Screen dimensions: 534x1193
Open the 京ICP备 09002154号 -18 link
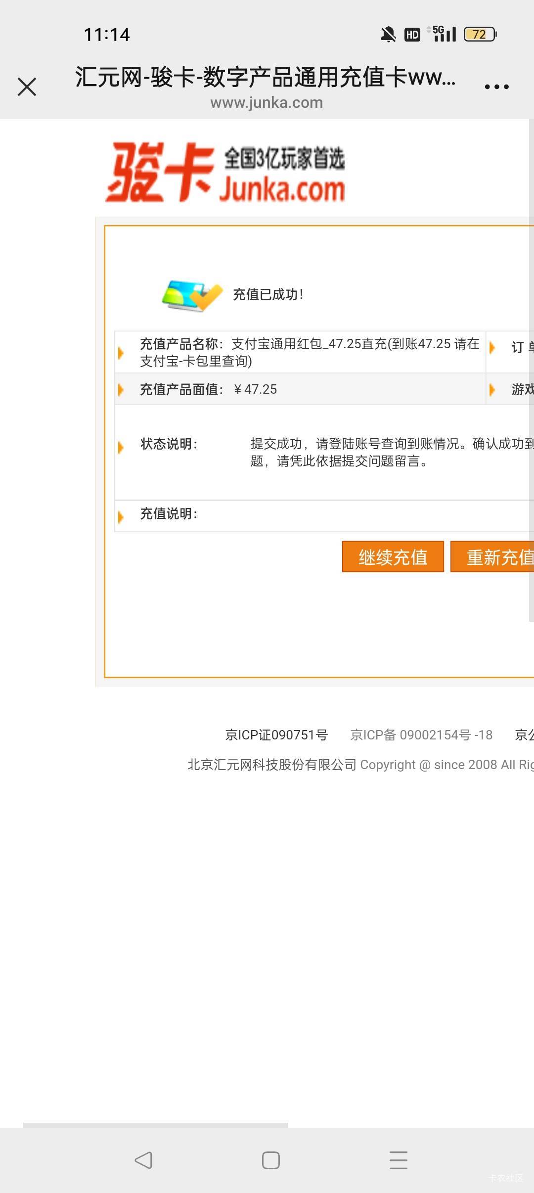tap(421, 735)
